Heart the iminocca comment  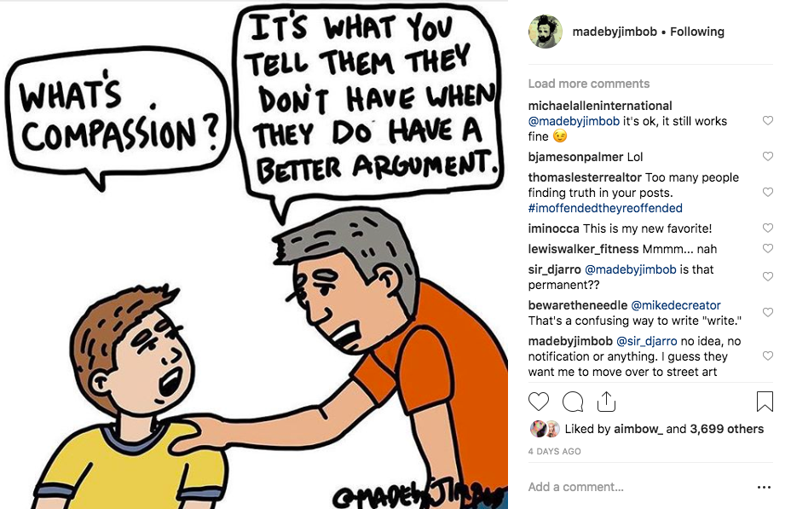767,228
